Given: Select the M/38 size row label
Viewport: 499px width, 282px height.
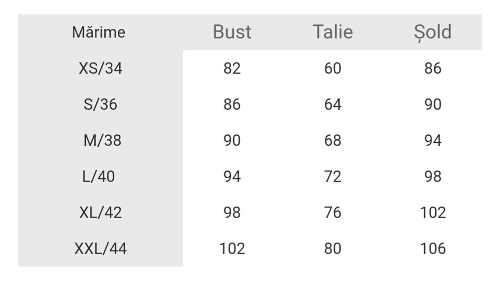Looking at the screenshot, I should coord(102,141).
